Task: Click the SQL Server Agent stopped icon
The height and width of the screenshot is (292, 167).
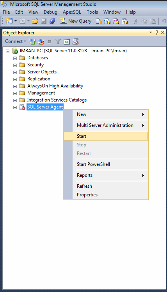Action: (x=22, y=107)
